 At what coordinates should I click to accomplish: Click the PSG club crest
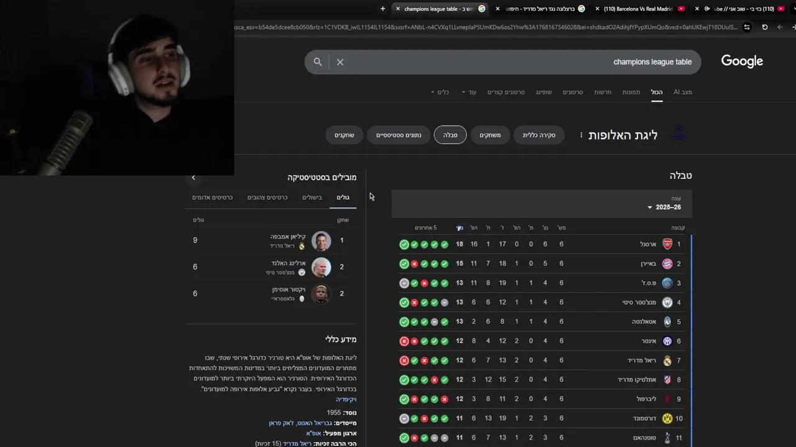pos(667,283)
